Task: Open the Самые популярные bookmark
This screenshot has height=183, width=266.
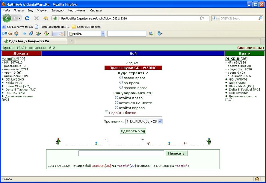Action: pos(17,27)
